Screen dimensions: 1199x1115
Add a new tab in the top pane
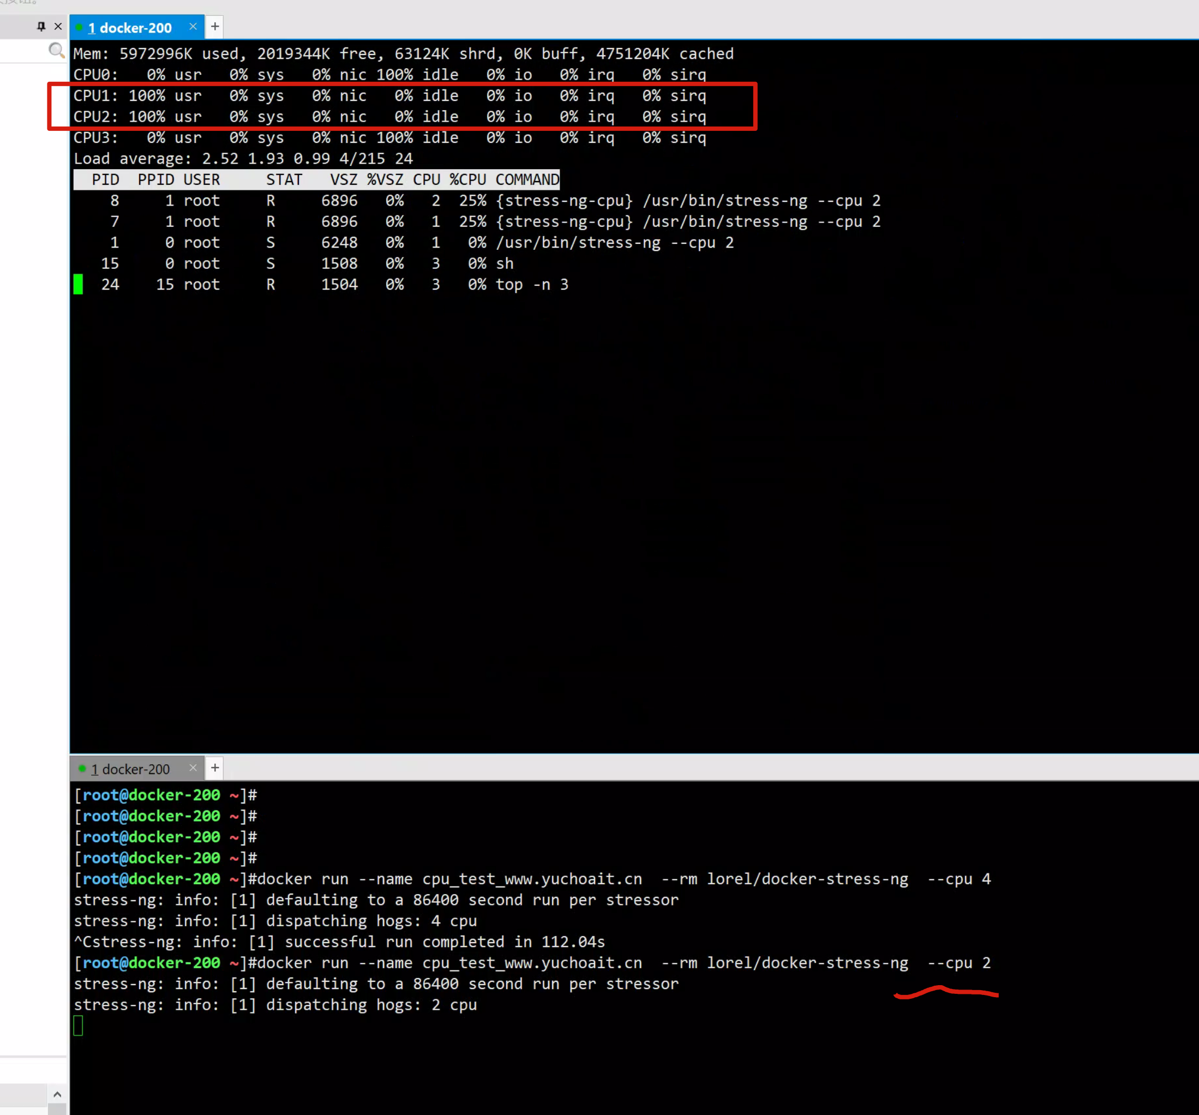pos(215,27)
